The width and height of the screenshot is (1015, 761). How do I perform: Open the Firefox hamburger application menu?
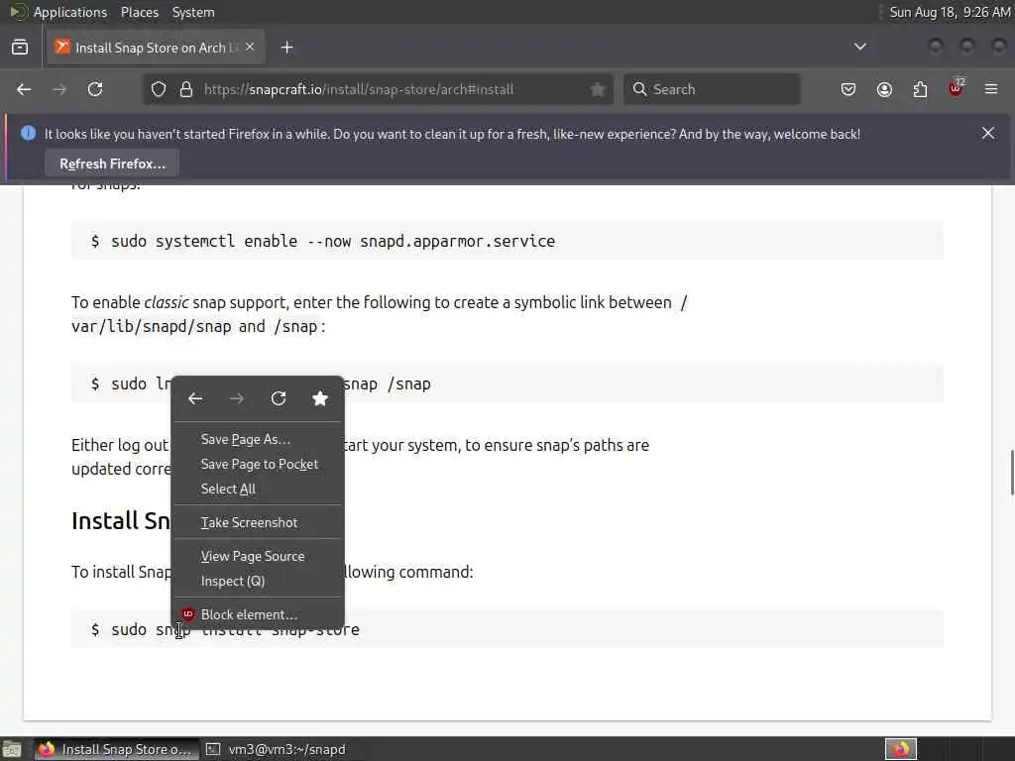click(x=991, y=89)
